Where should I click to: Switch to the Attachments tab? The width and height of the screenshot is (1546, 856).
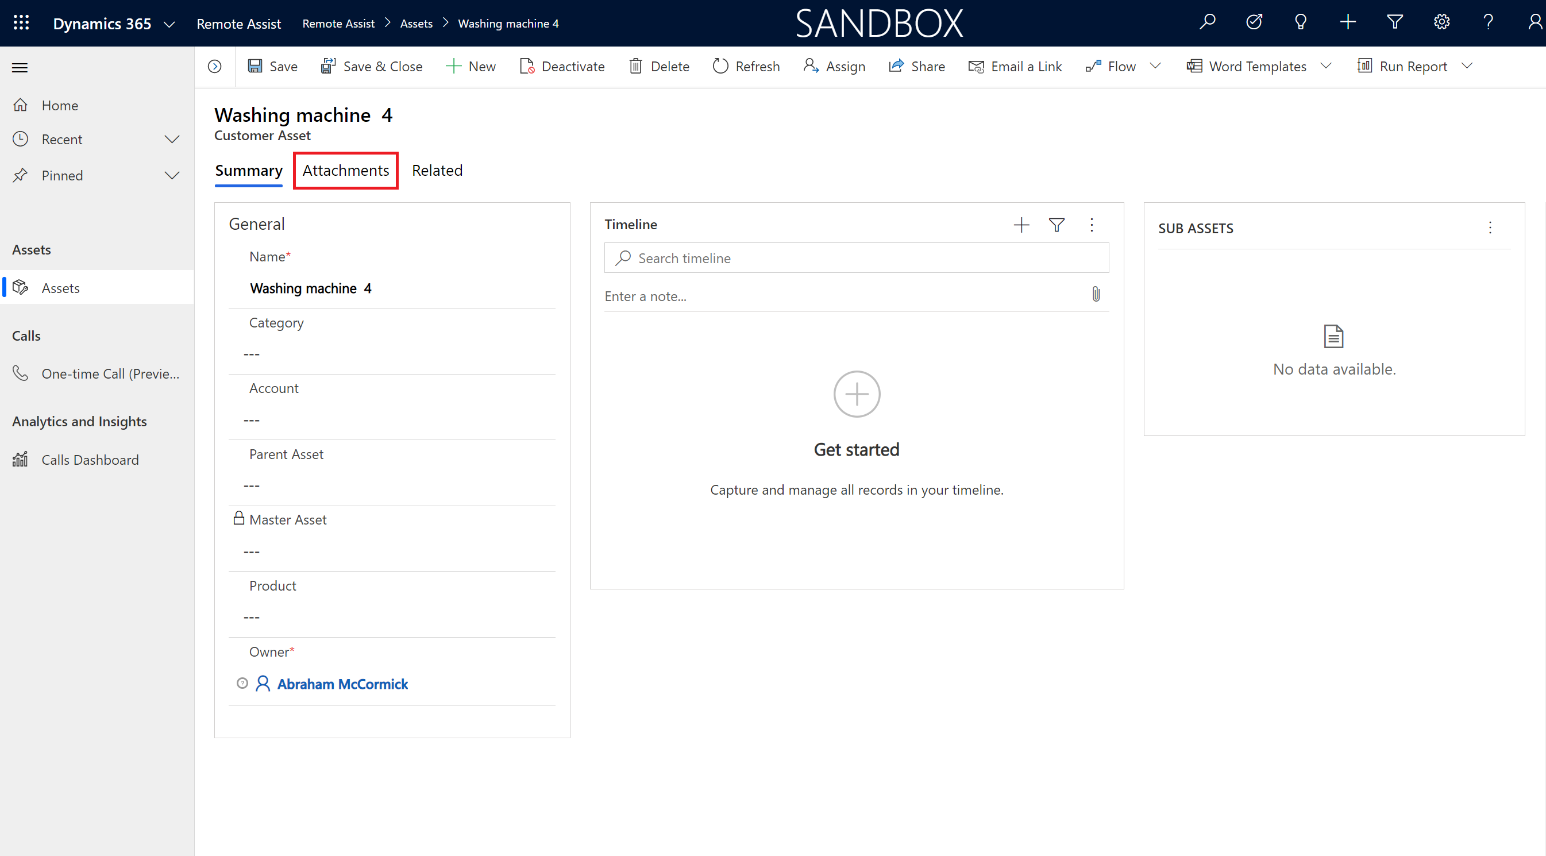pos(346,169)
